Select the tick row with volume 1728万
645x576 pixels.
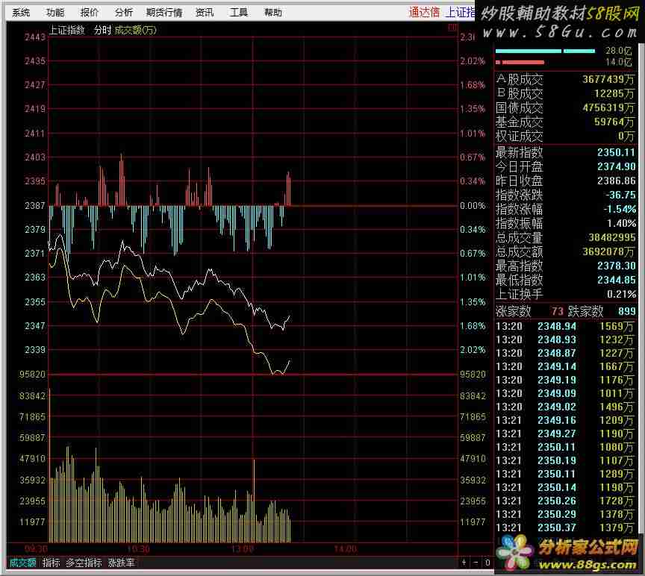(565, 501)
